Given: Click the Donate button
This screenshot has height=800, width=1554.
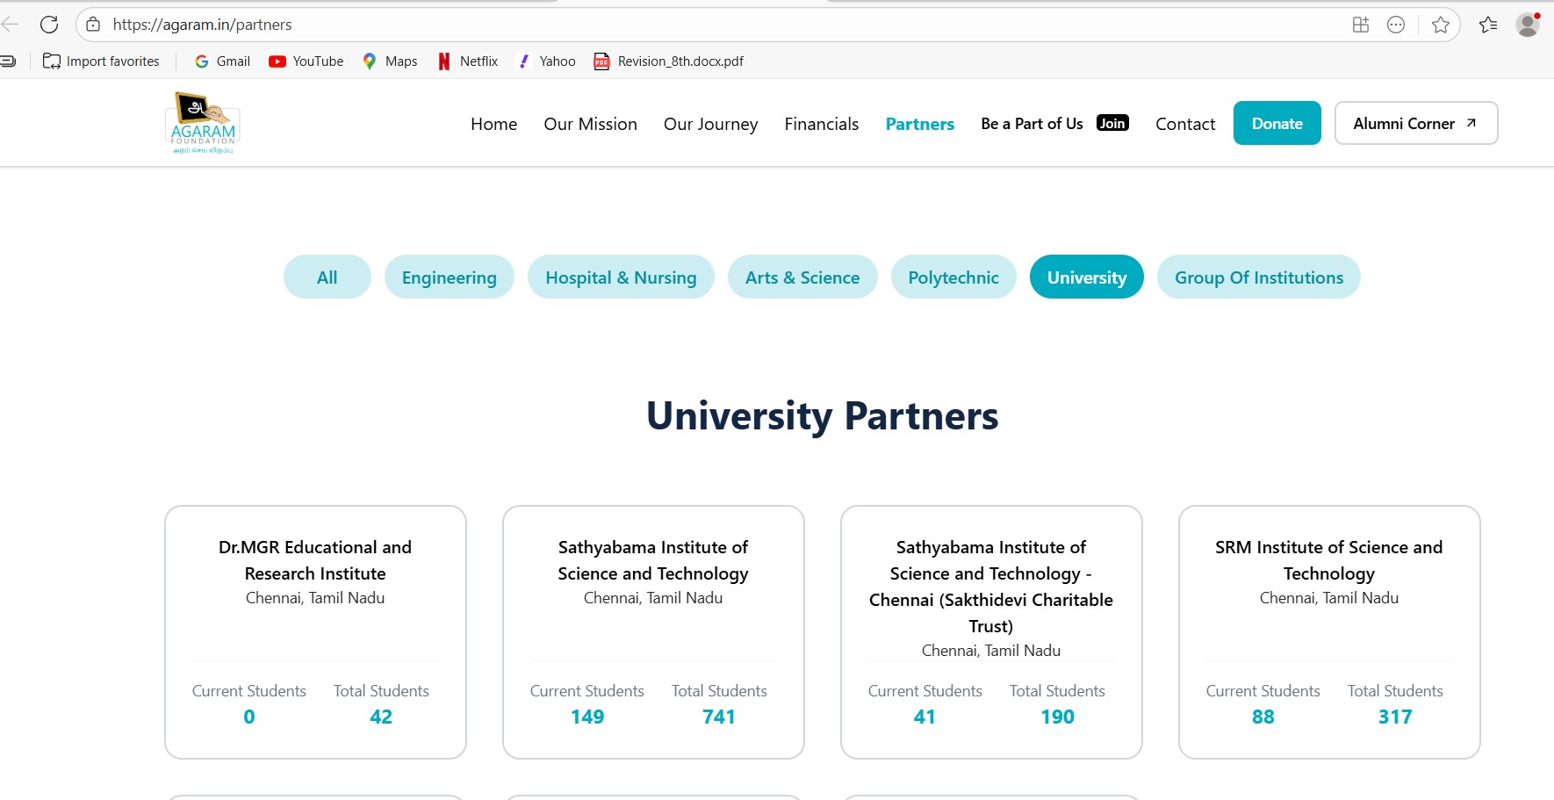Looking at the screenshot, I should [x=1277, y=124].
